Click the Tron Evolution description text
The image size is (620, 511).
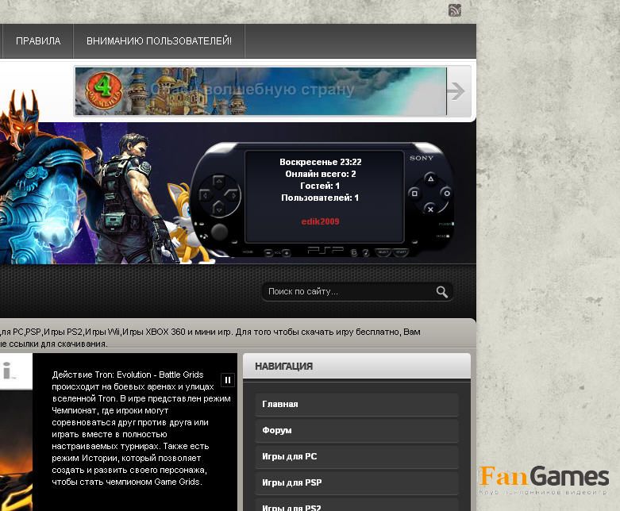[141, 428]
